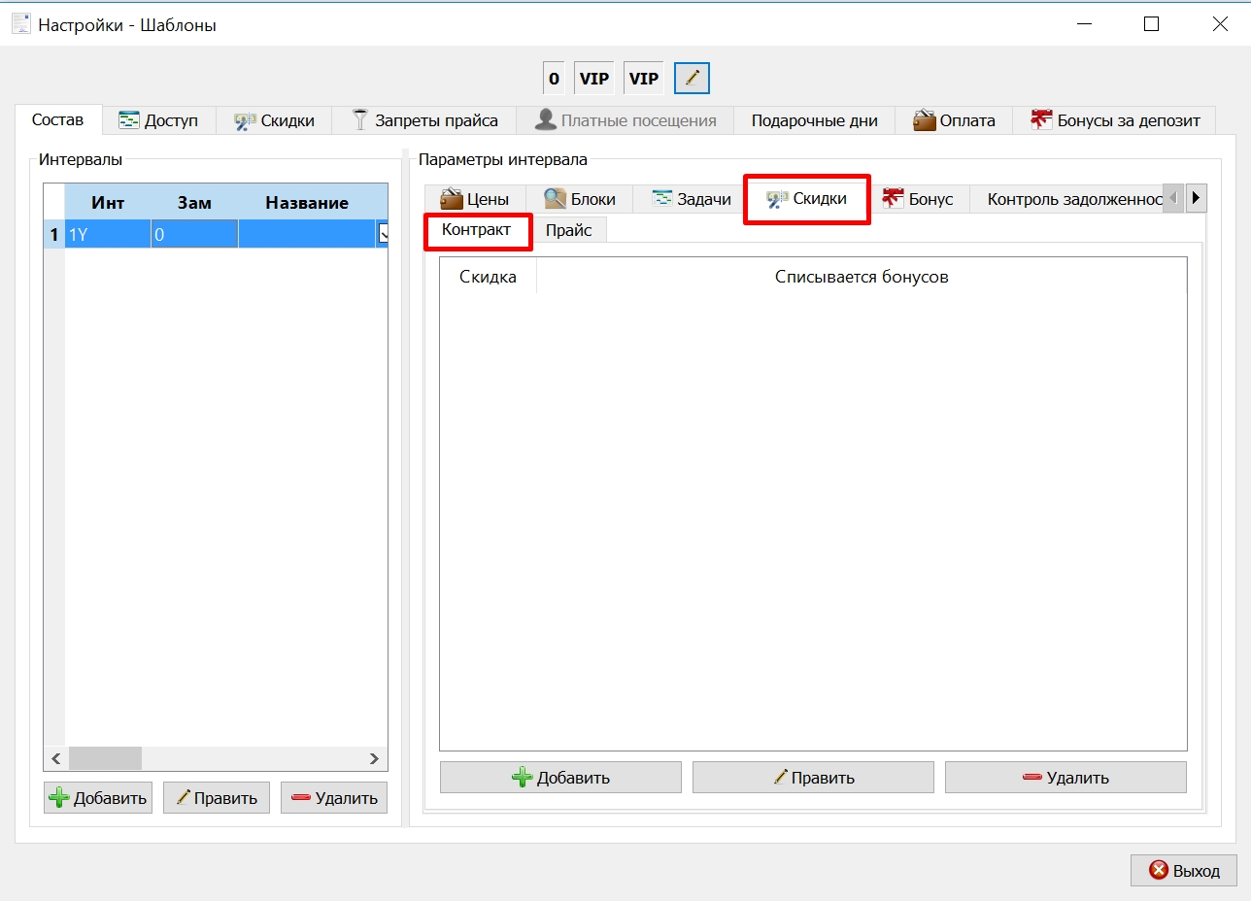Viewport: 1251px width, 901px height.
Task: Click the Править button under the discount table
Action: (x=813, y=777)
